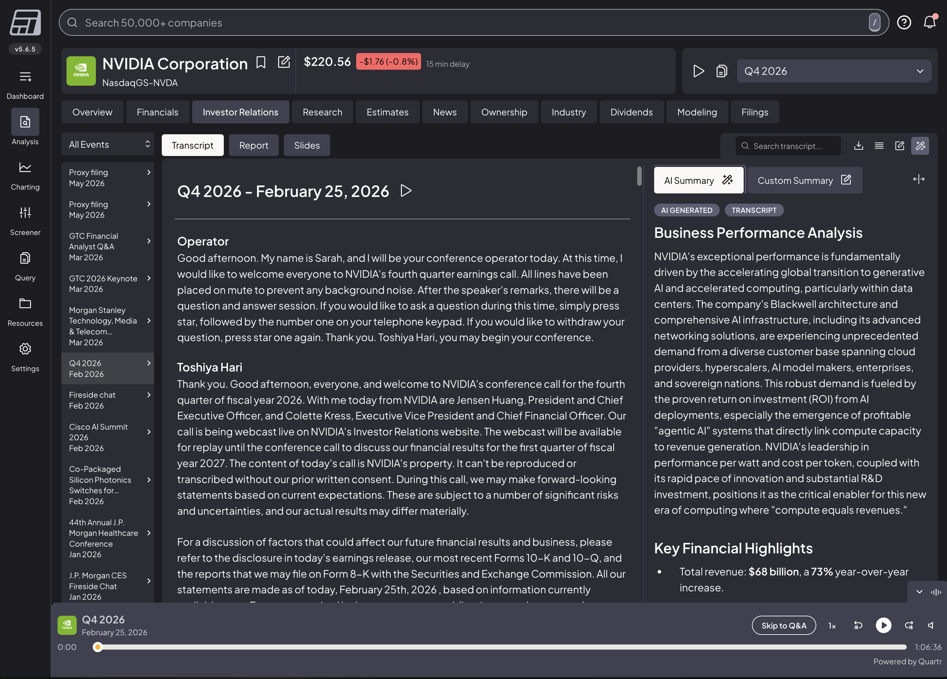The height and width of the screenshot is (679, 947).
Task: Go to the News tab
Action: pyautogui.click(x=445, y=112)
